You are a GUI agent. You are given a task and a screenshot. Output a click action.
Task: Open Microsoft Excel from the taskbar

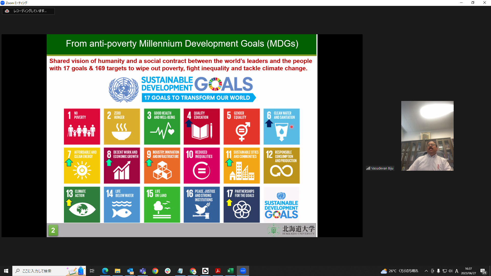(x=230, y=271)
